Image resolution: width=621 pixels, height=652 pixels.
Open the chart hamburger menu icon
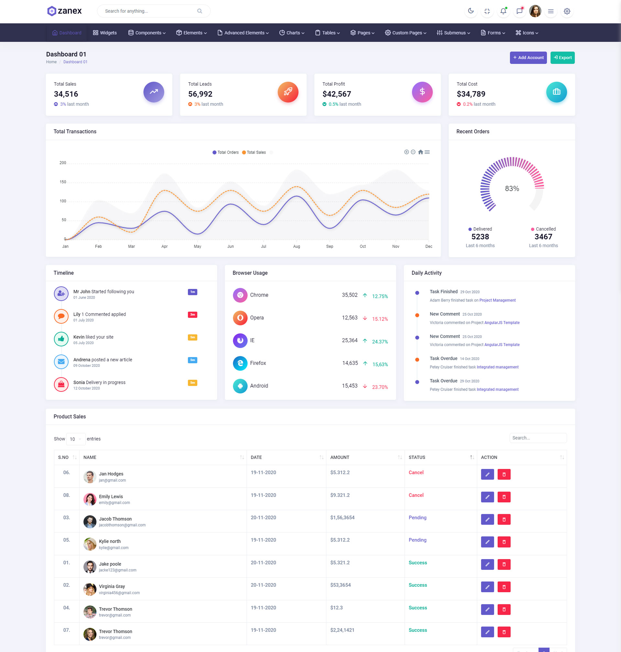tap(427, 152)
